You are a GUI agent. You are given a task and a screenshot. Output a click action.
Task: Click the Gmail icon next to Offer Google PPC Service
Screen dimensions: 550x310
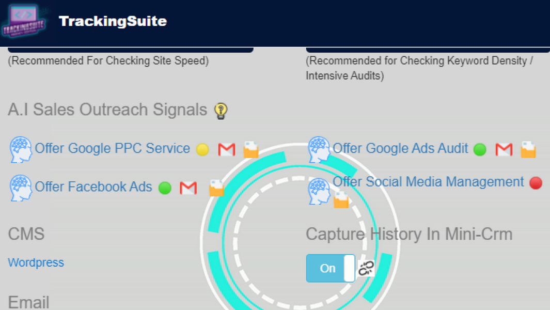click(x=226, y=149)
